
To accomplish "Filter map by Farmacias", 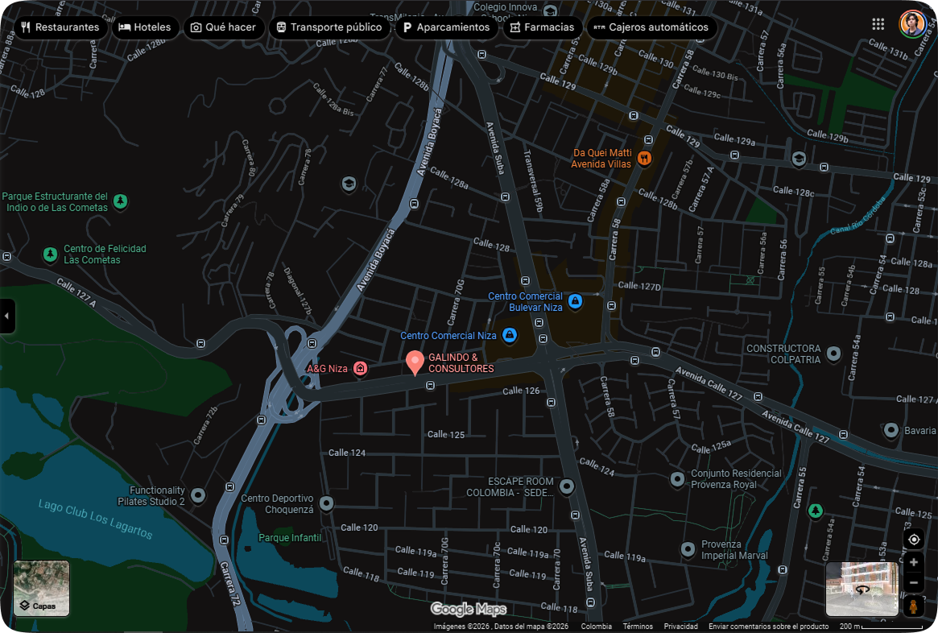I will pos(543,27).
